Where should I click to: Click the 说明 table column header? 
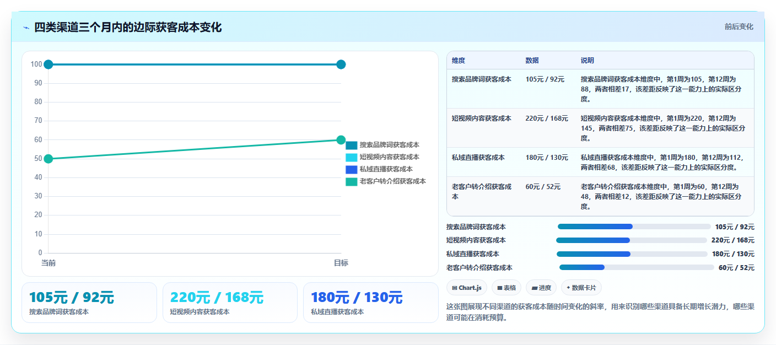click(588, 61)
